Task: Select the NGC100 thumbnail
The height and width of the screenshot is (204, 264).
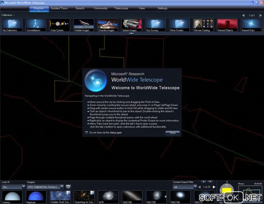Action: click(132, 197)
